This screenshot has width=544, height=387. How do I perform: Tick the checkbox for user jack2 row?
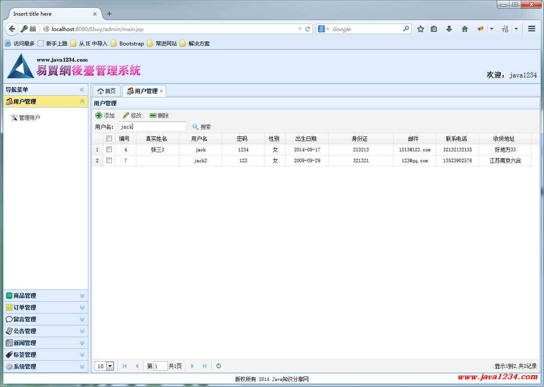pyautogui.click(x=109, y=160)
